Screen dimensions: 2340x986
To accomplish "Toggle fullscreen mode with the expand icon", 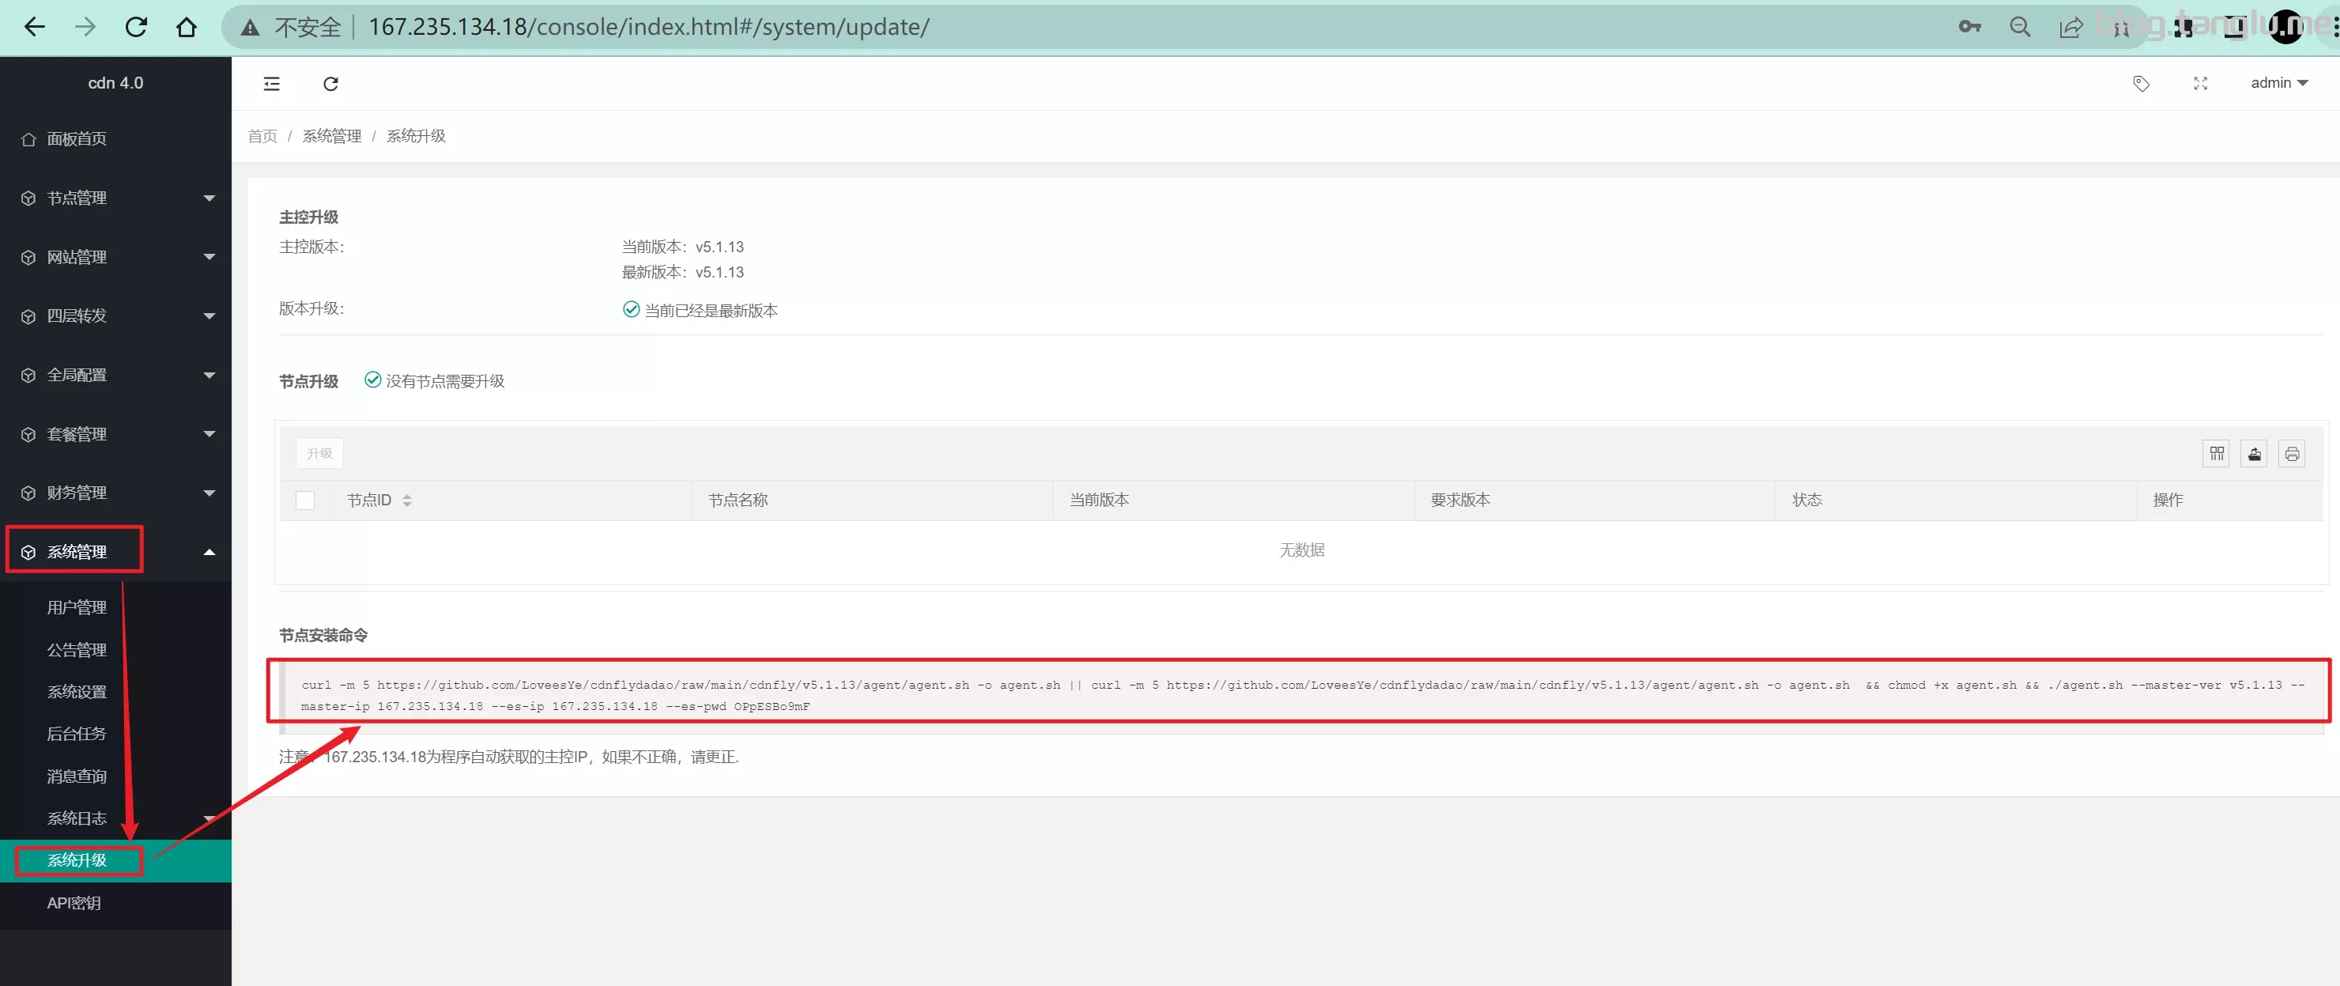I will 2200,83.
